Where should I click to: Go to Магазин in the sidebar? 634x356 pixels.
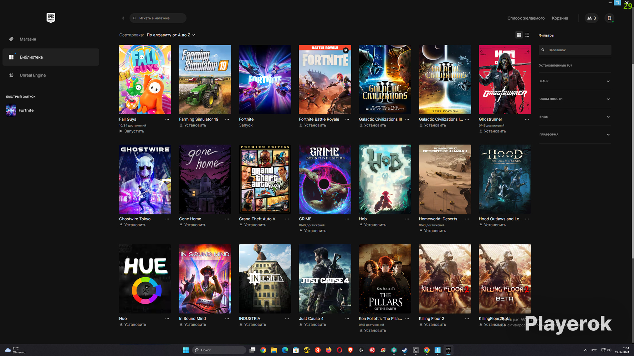(51, 39)
